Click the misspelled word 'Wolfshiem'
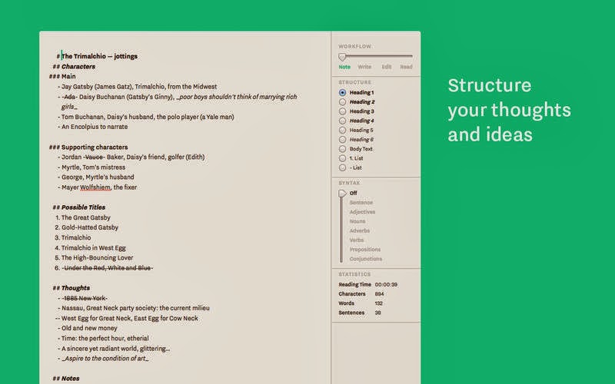This screenshot has width=615, height=384. [95, 187]
